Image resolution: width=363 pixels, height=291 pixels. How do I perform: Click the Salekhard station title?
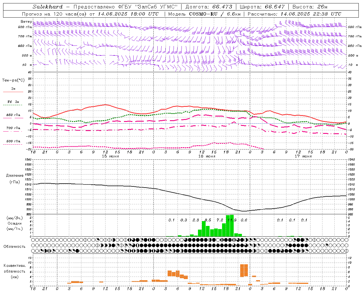click(48, 7)
